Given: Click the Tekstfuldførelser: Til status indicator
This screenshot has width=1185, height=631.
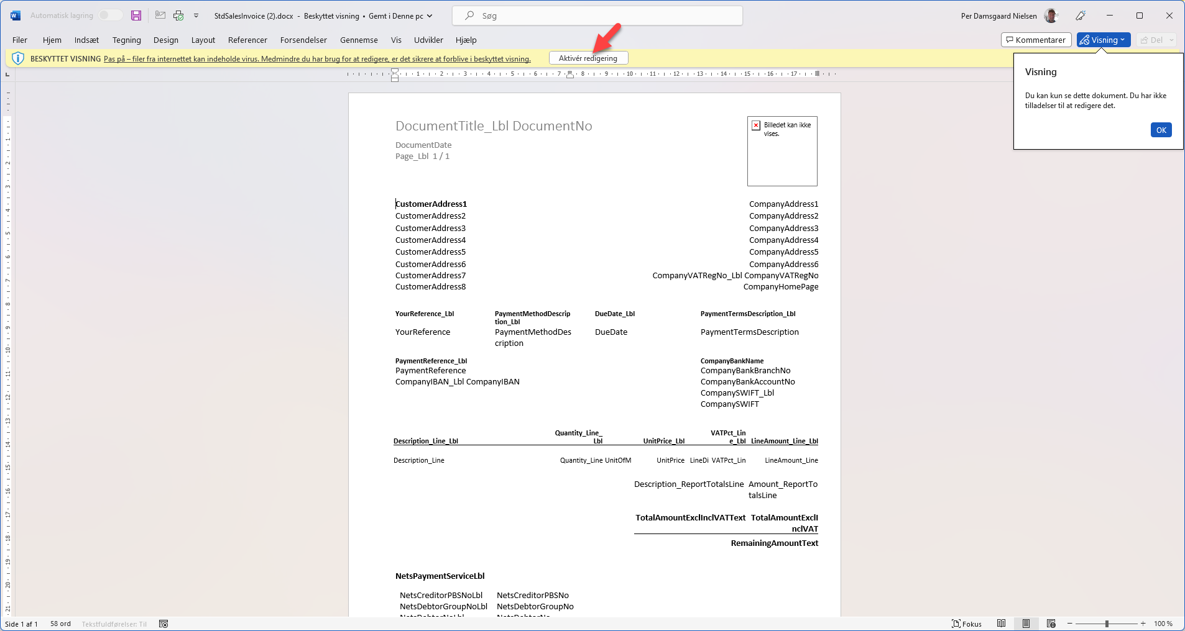Looking at the screenshot, I should pos(114,624).
